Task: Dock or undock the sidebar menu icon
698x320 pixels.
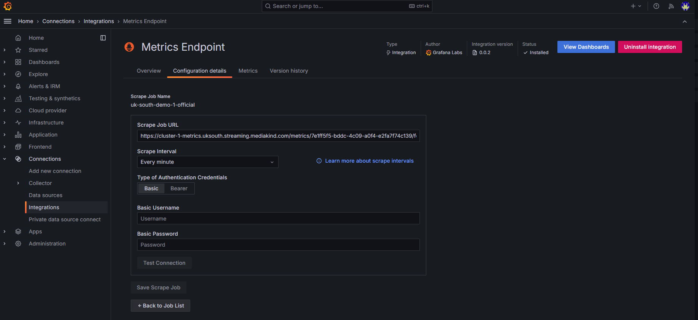Action: (x=103, y=38)
